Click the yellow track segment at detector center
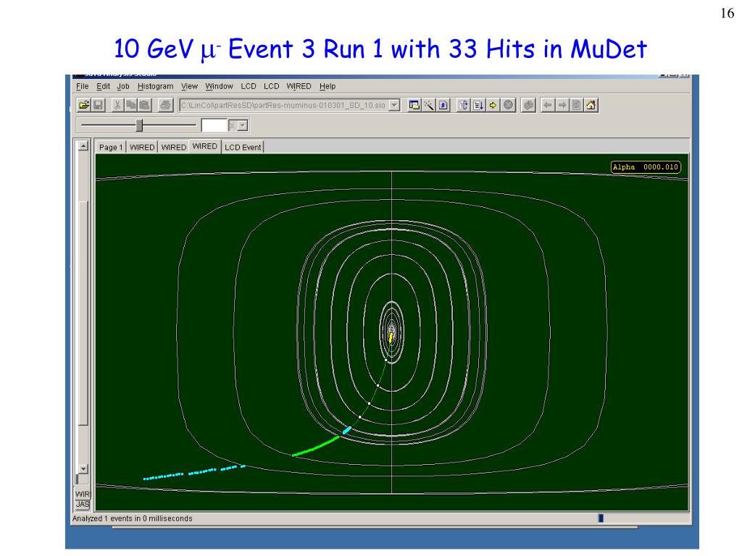This screenshot has width=742, height=556. [391, 337]
